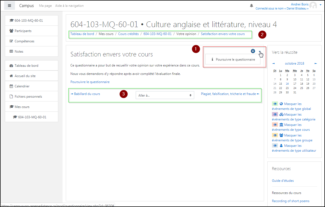Click 'Tableau de bord' breadcrumb link
This screenshot has height=207, width=325.
[x=82, y=34]
